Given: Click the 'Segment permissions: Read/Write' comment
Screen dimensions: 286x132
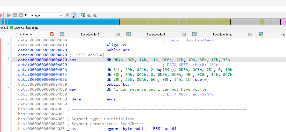Looking at the screenshot, I should [106, 124].
